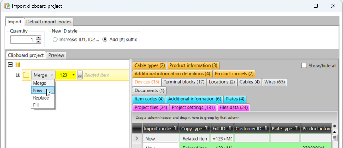Screen dimensions: 343x148
Task: Select Increase: ID1, ID2 radio option
Action: click(55, 40)
